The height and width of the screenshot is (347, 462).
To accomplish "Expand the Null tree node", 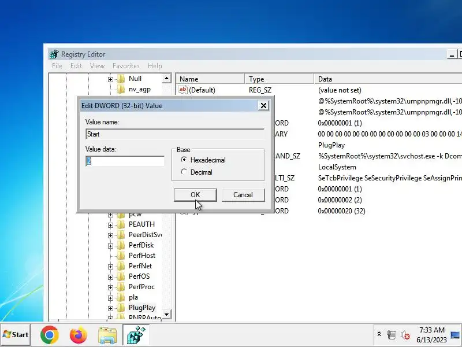I will 110,79.
